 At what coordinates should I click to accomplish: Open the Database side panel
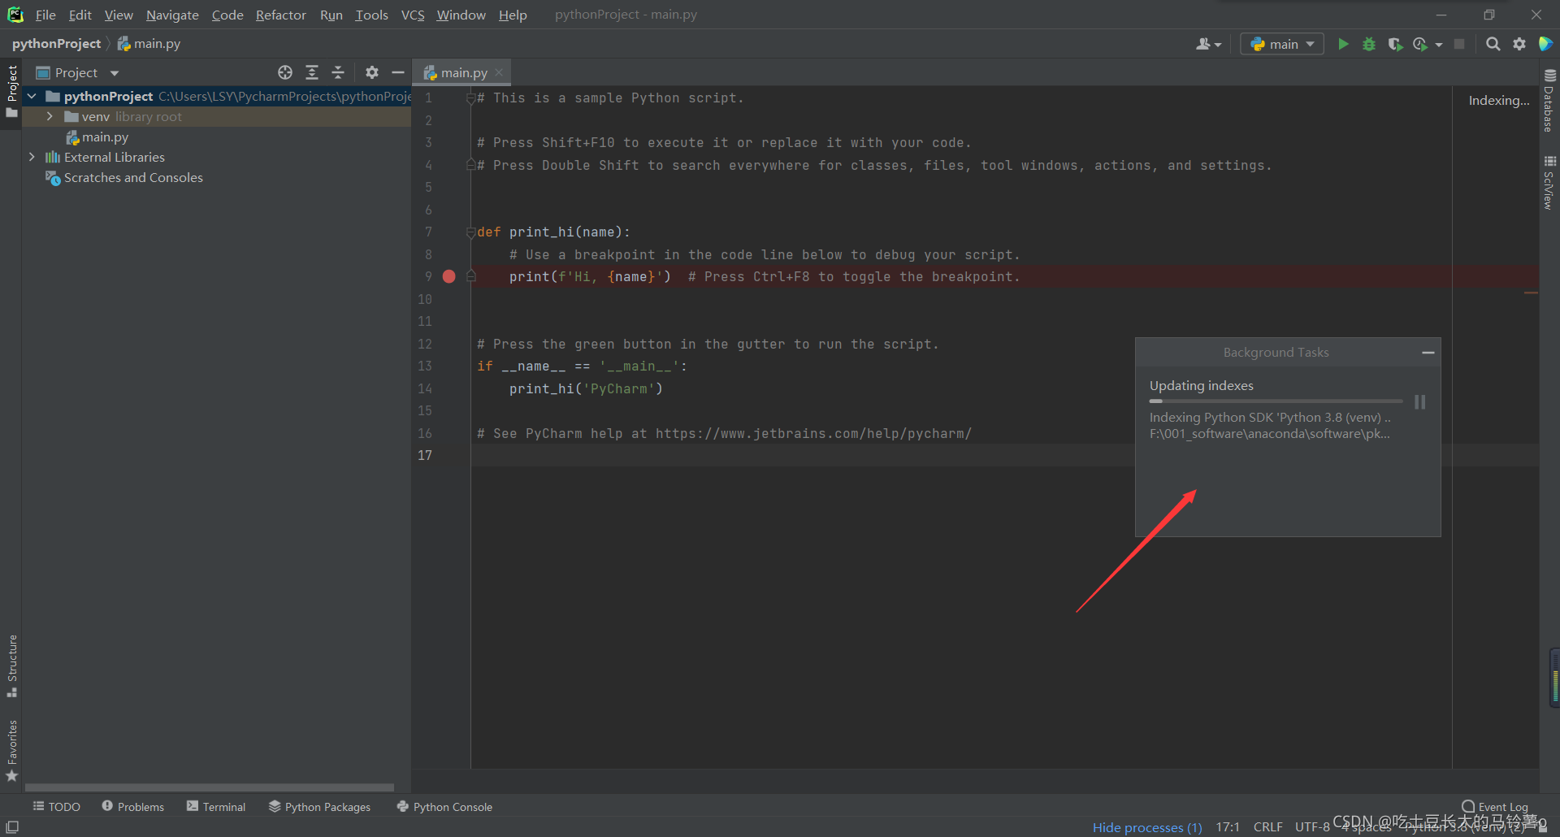click(x=1550, y=106)
